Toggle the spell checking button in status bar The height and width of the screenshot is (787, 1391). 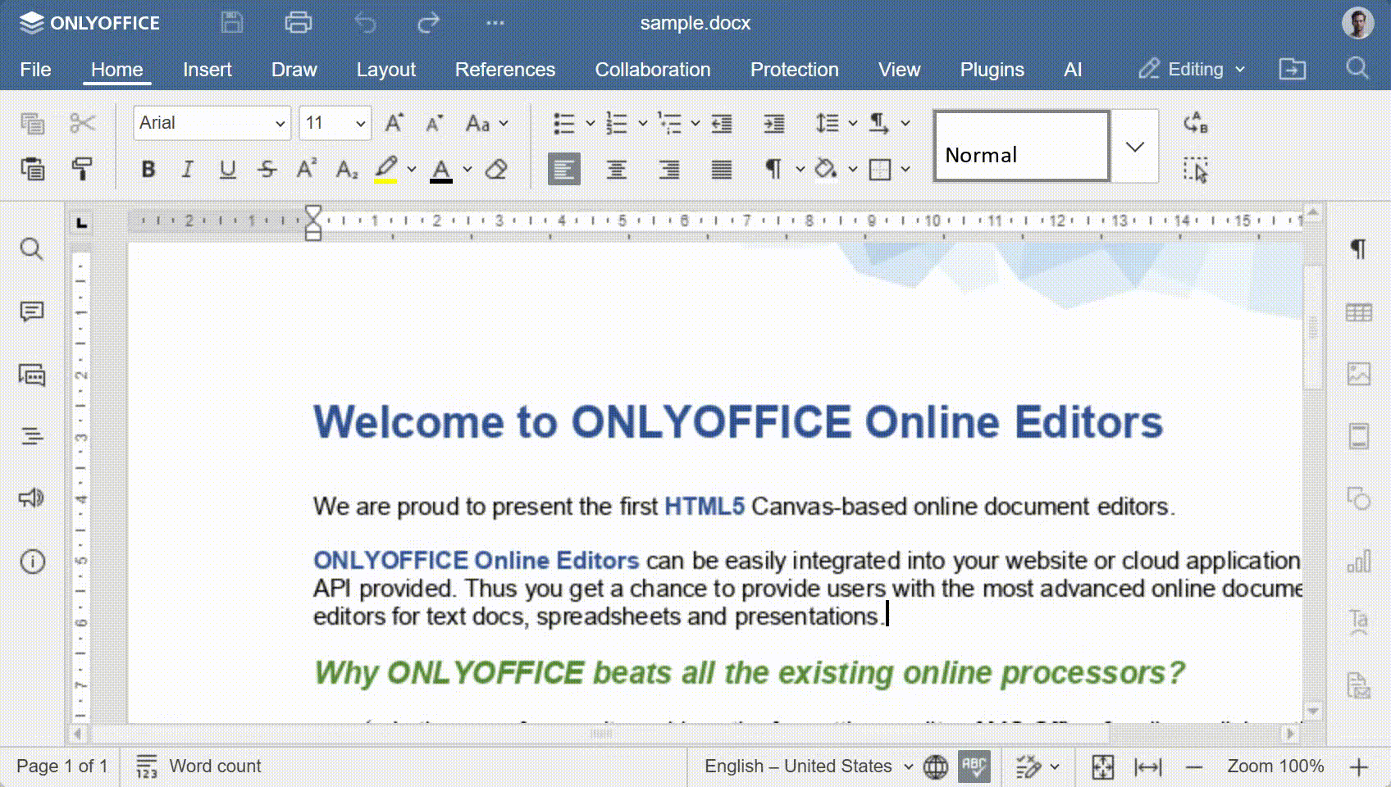point(974,767)
